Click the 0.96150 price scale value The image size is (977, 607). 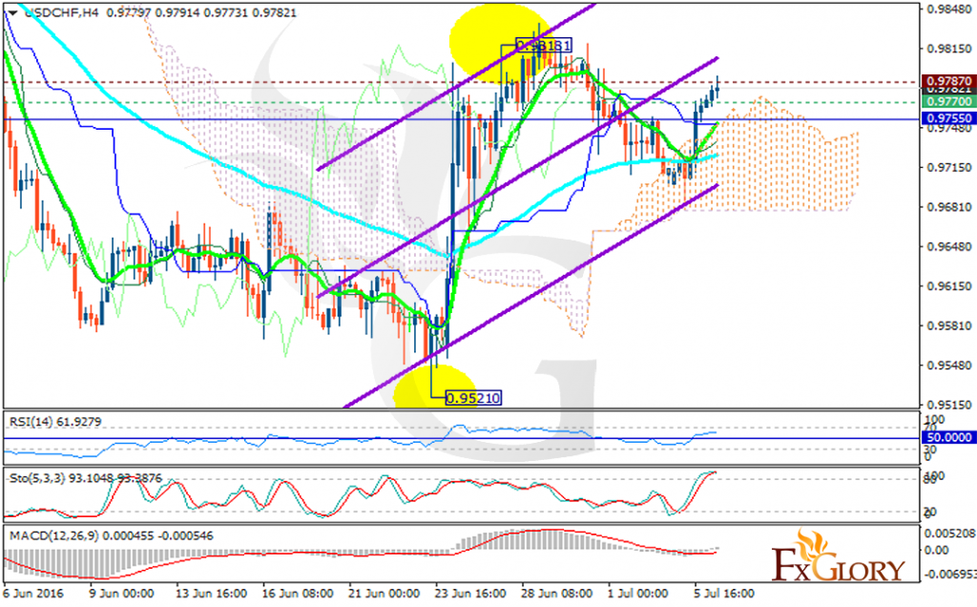point(949,285)
